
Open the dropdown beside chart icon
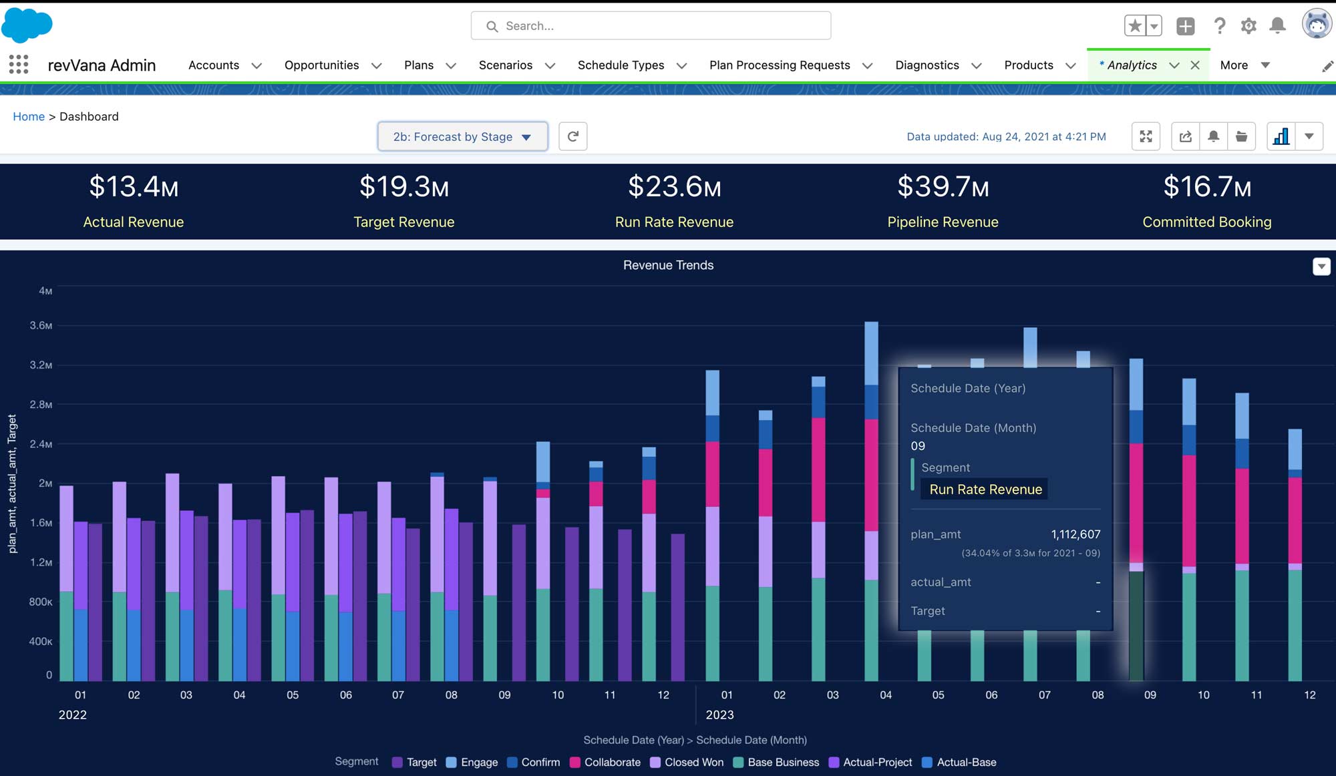[x=1309, y=136]
